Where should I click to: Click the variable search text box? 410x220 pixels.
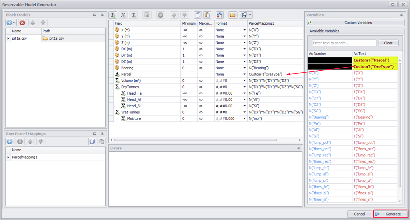coord(344,43)
